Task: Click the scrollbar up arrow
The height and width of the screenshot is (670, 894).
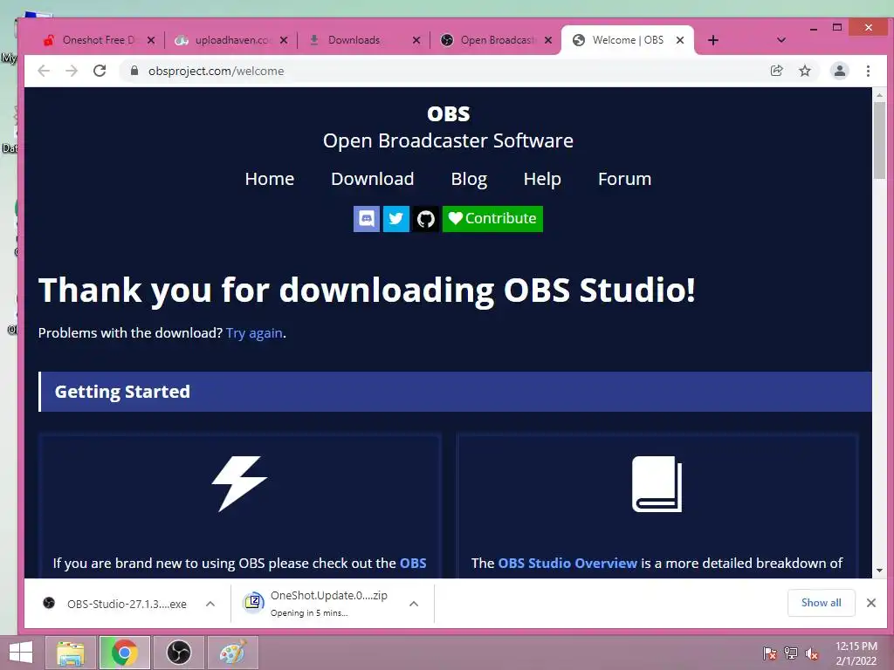Action: pyautogui.click(x=880, y=94)
